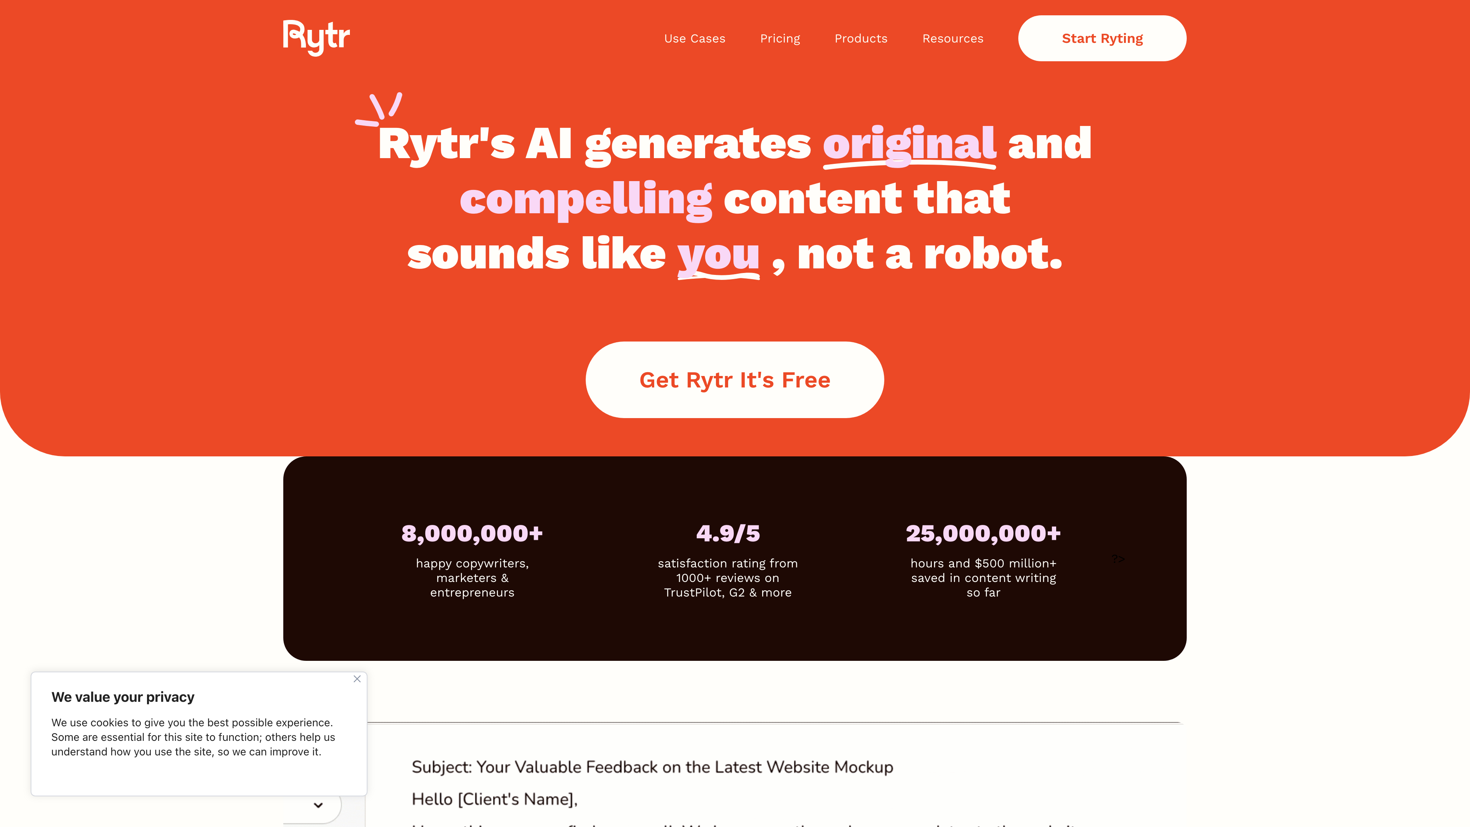Click the Rytr logo
This screenshot has height=827, width=1470.
pos(316,38)
